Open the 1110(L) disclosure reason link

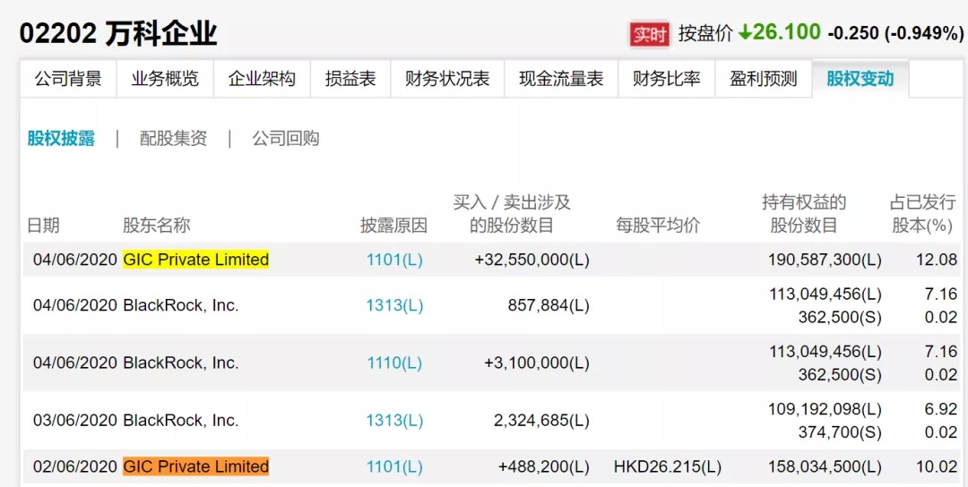(394, 363)
